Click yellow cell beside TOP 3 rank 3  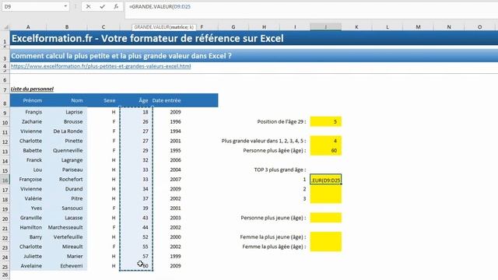(x=325, y=199)
